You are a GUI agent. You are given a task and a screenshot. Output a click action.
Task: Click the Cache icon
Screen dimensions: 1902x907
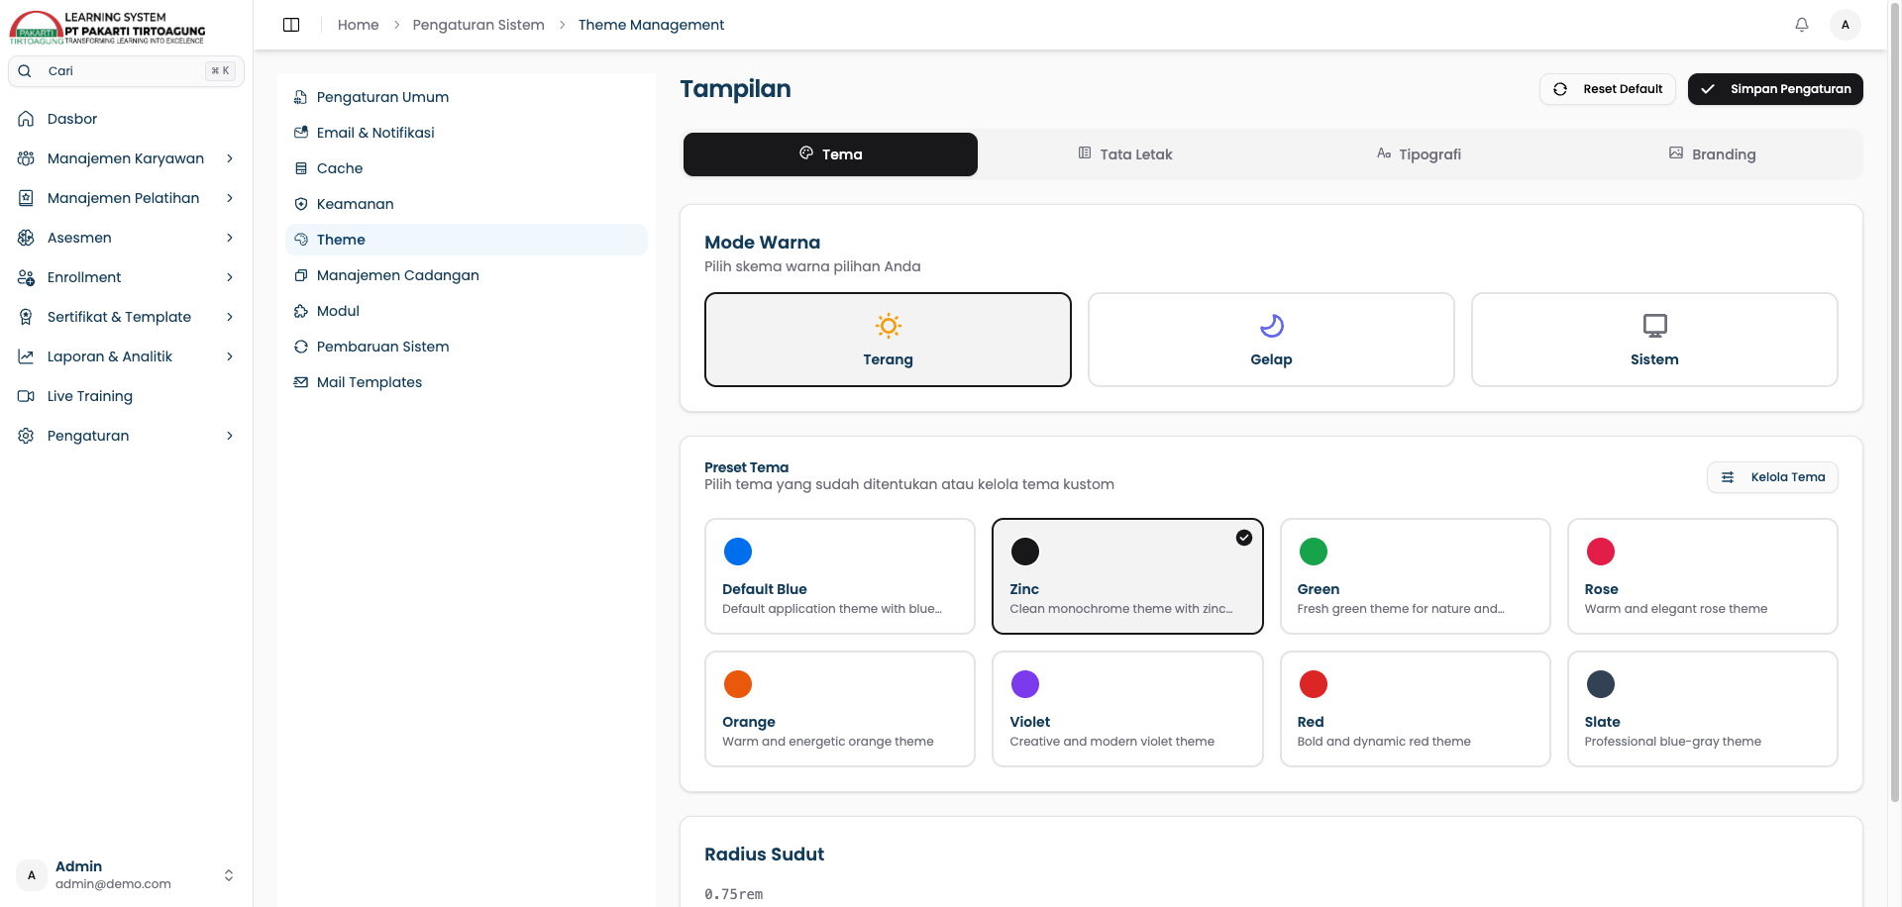[301, 168]
